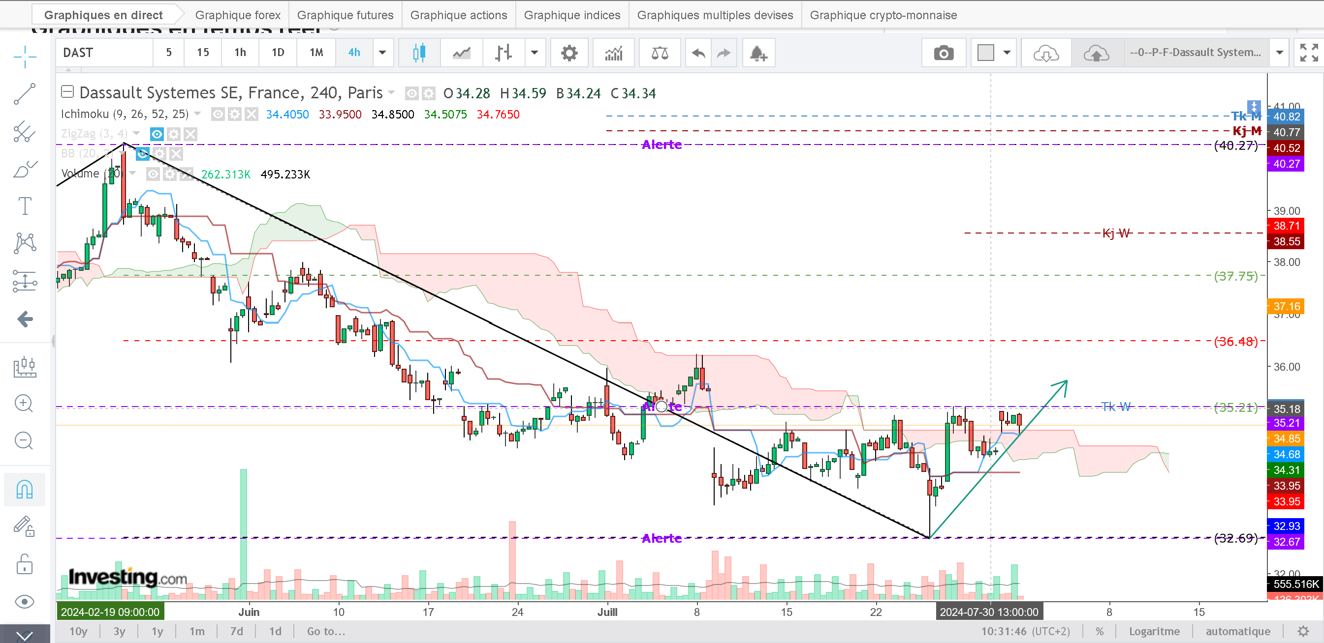The width and height of the screenshot is (1324, 643).
Task: Activate the magnet snap mode tool
Action: pos(25,489)
